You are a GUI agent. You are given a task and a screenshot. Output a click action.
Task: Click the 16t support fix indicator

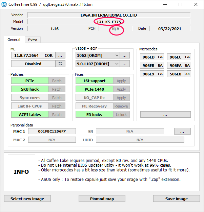[94, 81]
